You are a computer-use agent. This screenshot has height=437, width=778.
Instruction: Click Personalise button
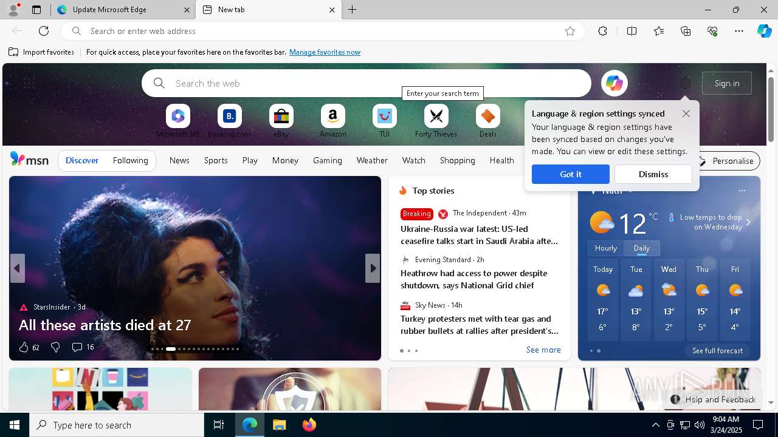tap(726, 161)
